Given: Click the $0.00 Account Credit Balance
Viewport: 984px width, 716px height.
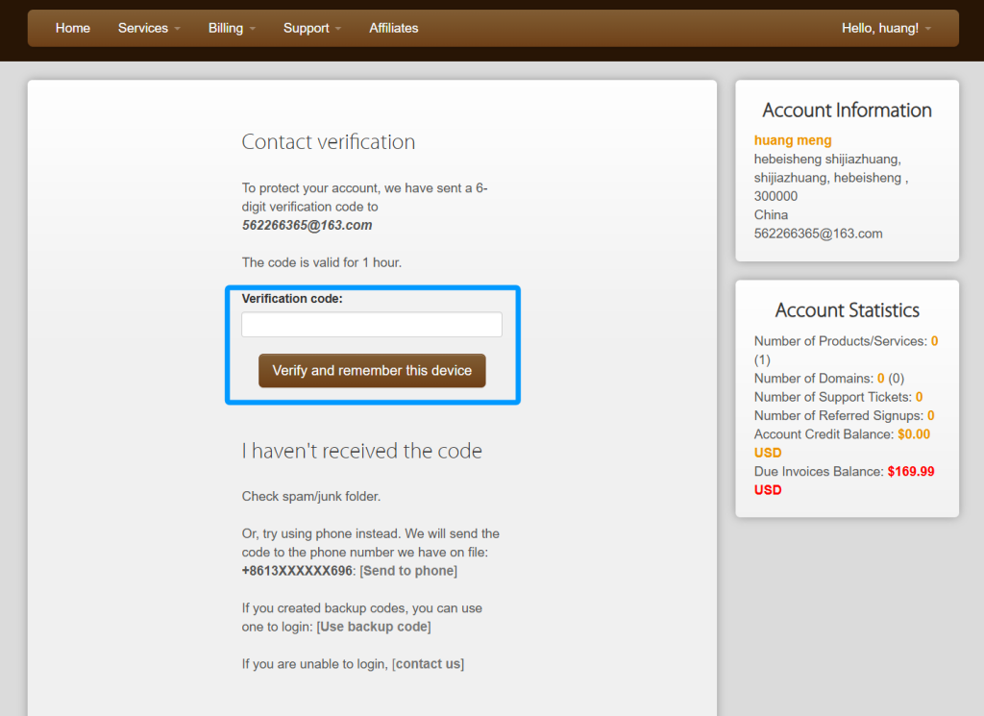Looking at the screenshot, I should (913, 434).
